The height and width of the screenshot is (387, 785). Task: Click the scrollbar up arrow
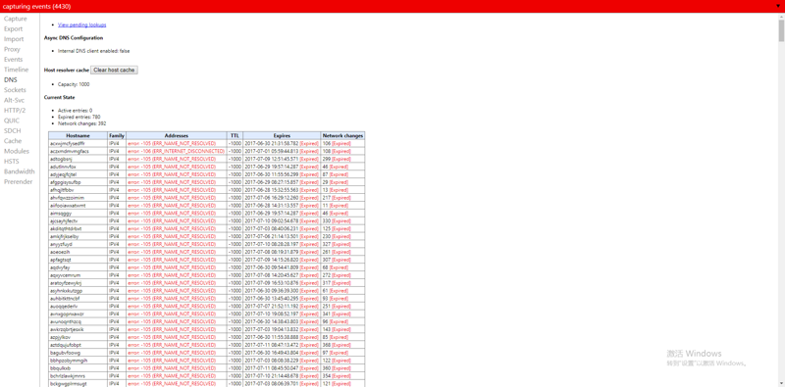(781, 16)
